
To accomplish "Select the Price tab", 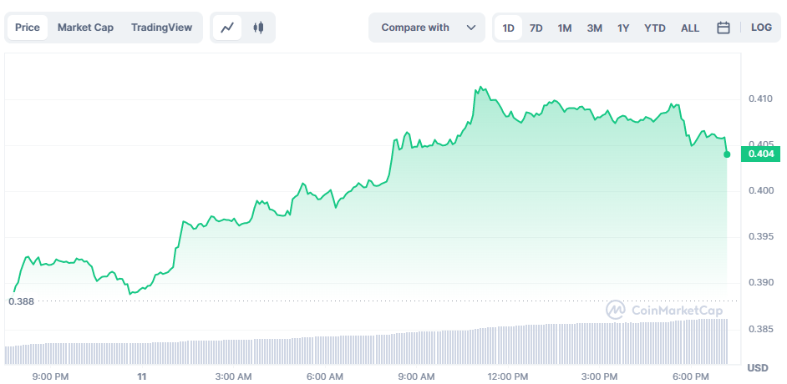I will 28,28.
